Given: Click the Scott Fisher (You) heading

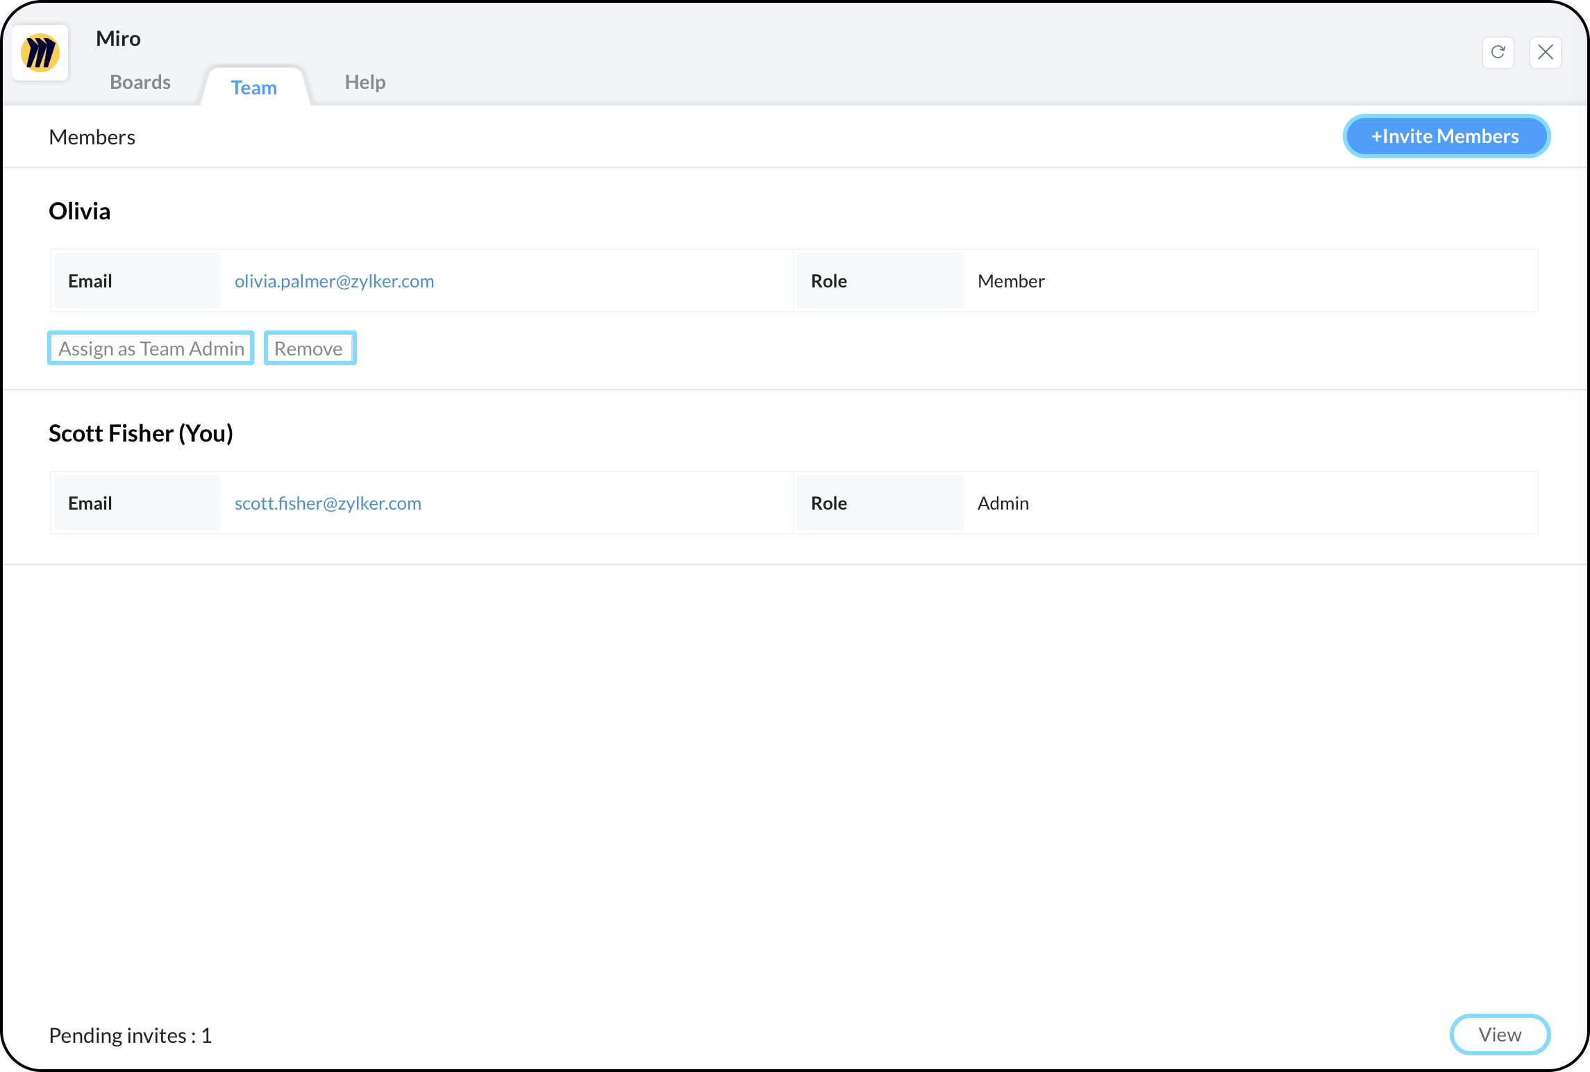Looking at the screenshot, I should [x=140, y=433].
